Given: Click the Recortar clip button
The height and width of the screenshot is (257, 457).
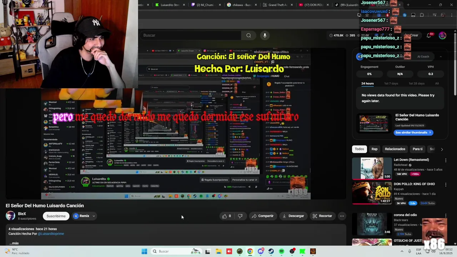Looking at the screenshot, I should [x=322, y=216].
